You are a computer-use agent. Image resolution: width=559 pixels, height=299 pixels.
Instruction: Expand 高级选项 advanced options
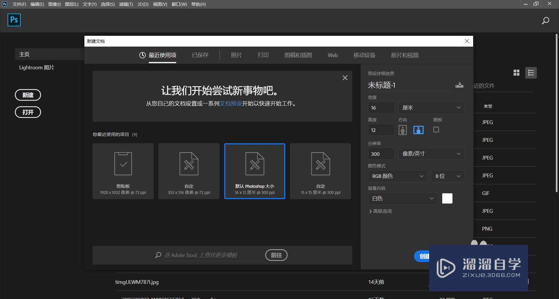381,211
